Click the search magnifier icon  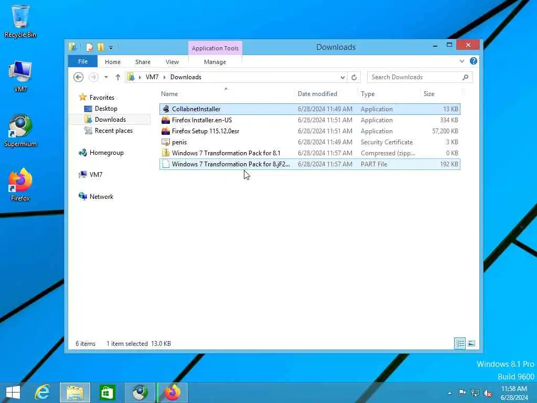tap(466, 77)
